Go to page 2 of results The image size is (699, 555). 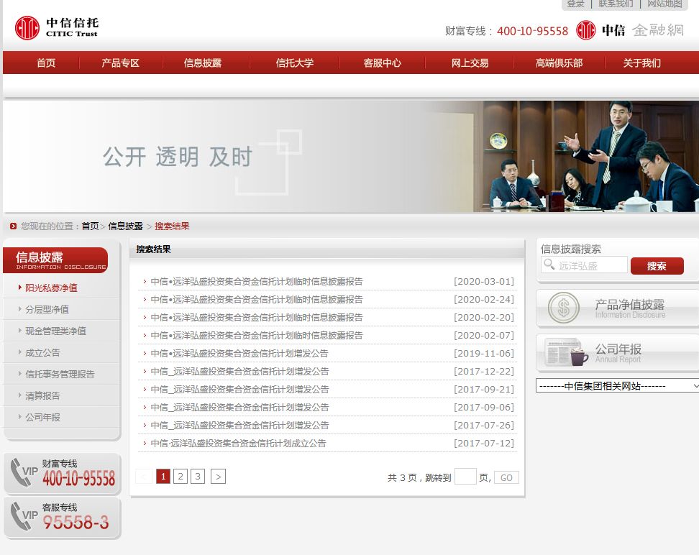(x=181, y=477)
